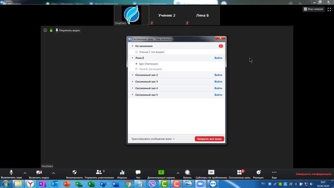The image size is (334, 188).
Task: Unpin video (Открепить видео)
Action: [x=68, y=30]
